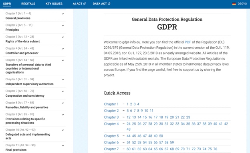Image resolution: width=250 pixels, height=153 pixels.
Task: Open the Data Act external link
Action: pyautogui.click(x=101, y=4)
